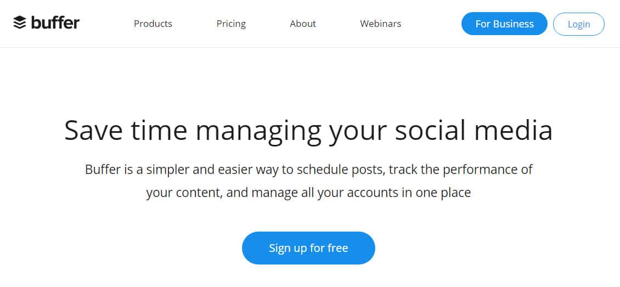Screen dimensions: 620x287
Task: Click the "buffer" wordmark text in header
Action: pos(55,23)
